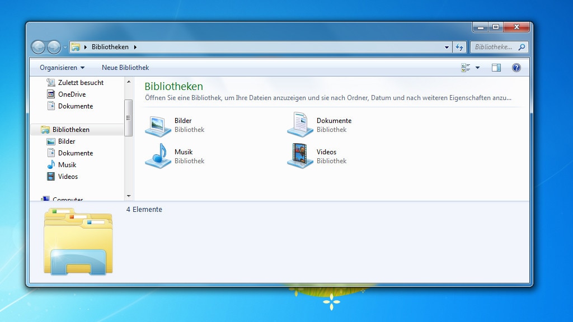Click the OneDrive icon in sidebar
The height and width of the screenshot is (322, 573).
click(x=51, y=94)
